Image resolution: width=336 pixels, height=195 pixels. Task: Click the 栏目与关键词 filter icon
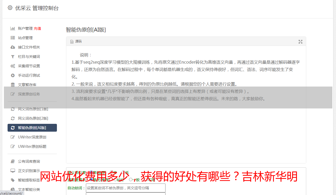(13, 57)
